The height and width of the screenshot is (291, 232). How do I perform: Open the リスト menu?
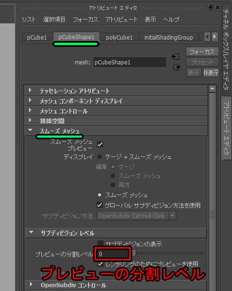point(29,19)
